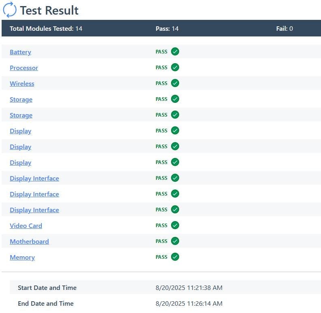Click the start timestamp 8/20/2025 11:21:38 AM
Viewport: 321px width, 313px height.
coord(189,287)
